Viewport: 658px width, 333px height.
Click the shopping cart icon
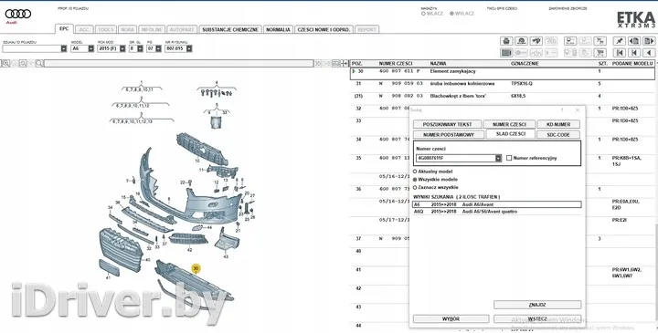click(600, 53)
